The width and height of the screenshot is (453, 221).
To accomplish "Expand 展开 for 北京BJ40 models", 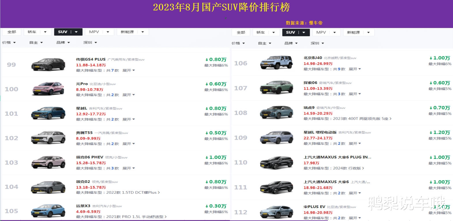I will tap(355, 69).
